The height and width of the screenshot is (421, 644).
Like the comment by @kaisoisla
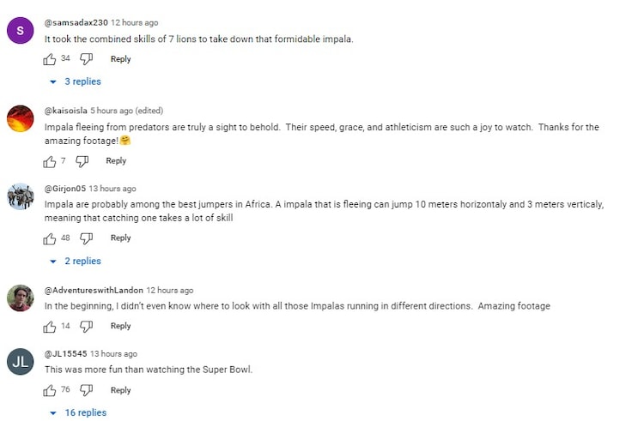point(50,161)
